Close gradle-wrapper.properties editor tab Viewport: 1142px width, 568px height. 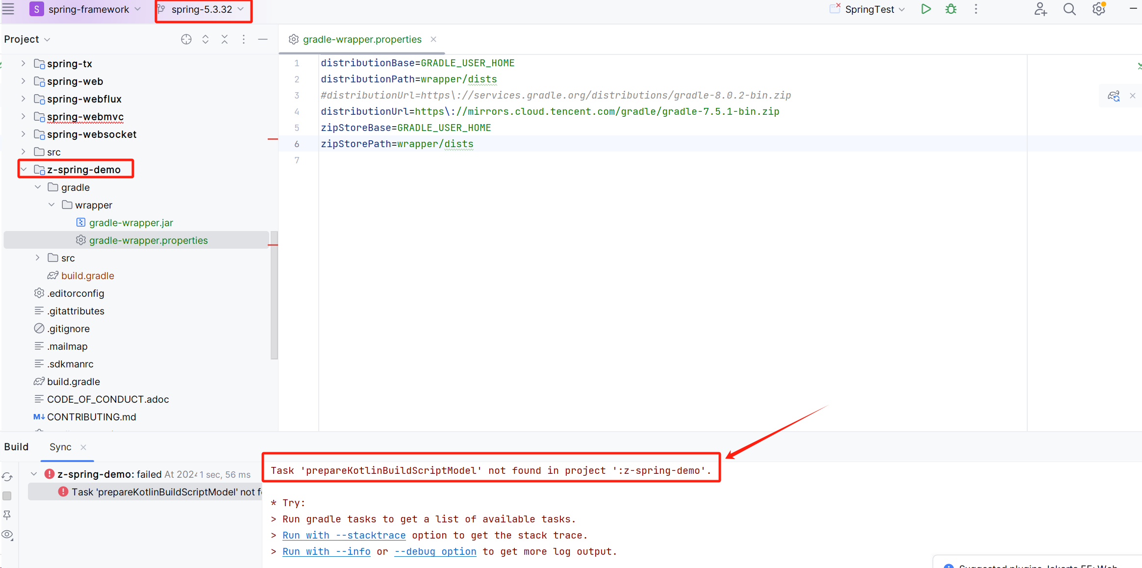(x=433, y=39)
